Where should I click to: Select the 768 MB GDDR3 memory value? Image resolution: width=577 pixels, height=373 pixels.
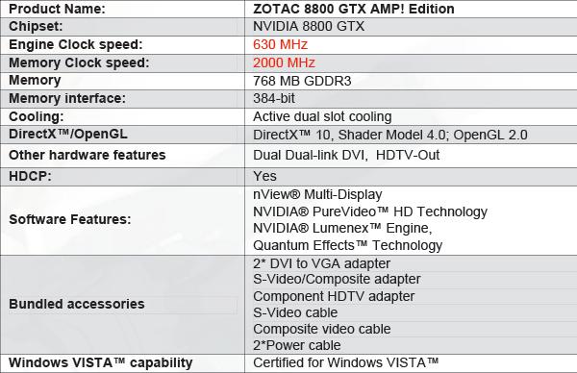point(302,81)
